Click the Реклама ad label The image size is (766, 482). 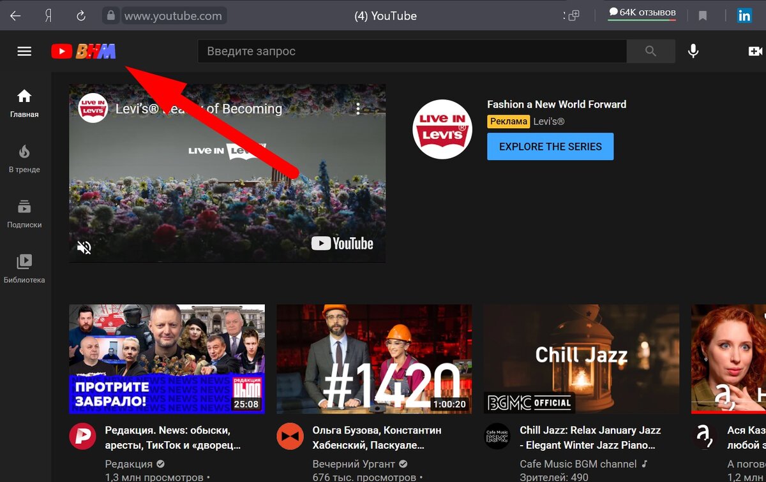509,121
